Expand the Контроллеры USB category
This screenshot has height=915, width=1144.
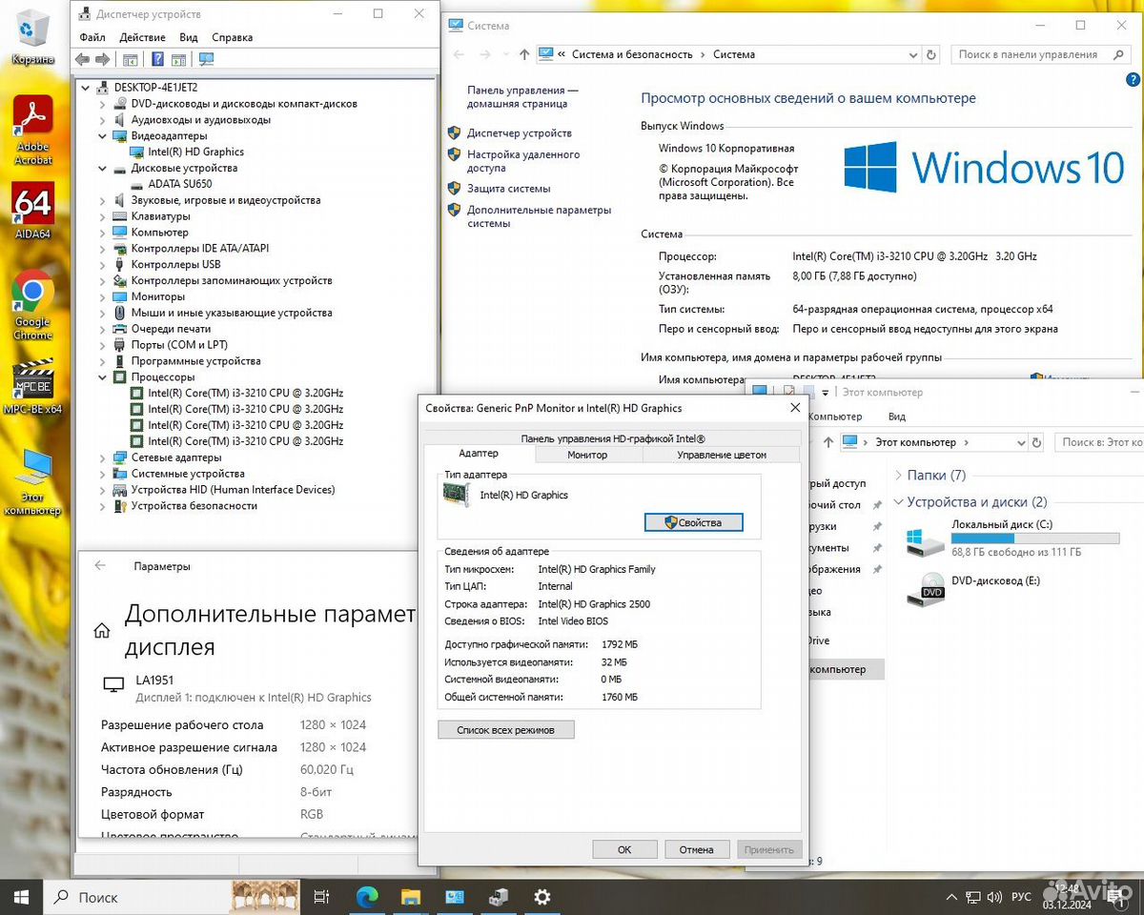[103, 265]
